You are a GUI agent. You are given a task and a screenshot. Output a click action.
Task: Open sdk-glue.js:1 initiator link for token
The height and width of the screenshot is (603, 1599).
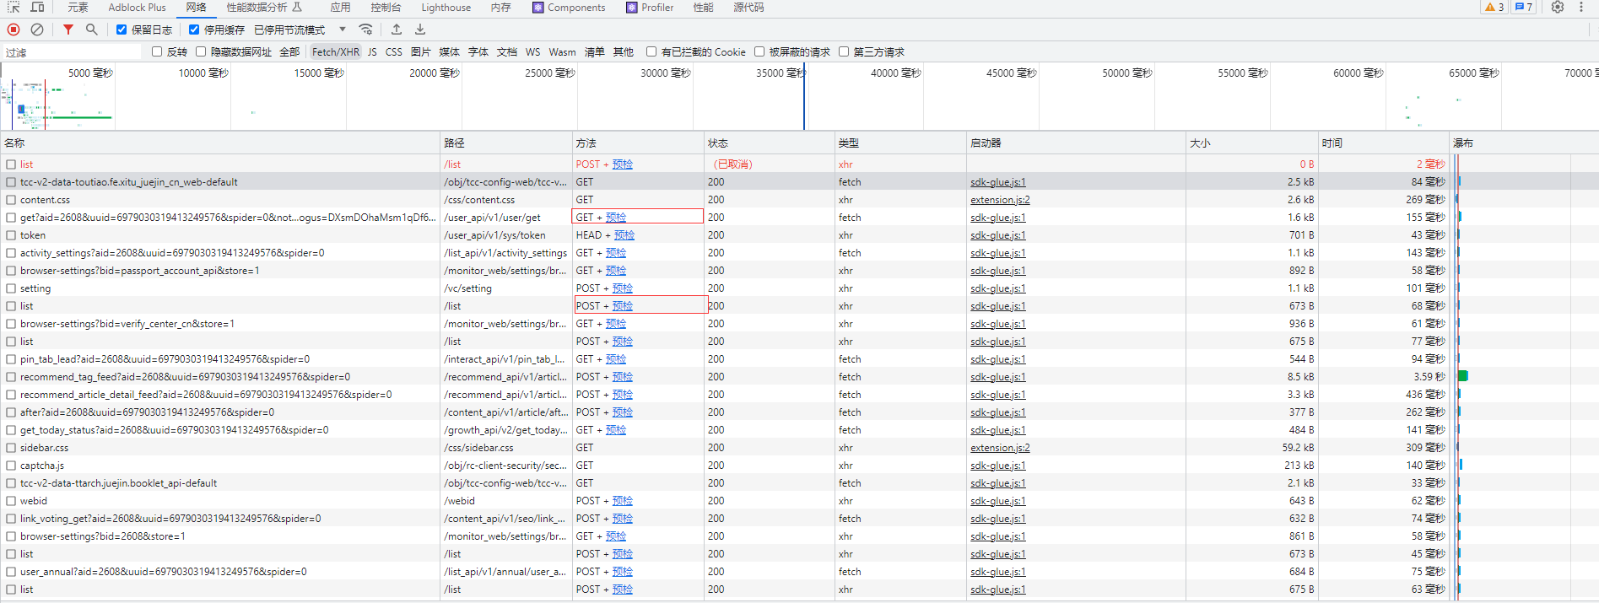997,235
